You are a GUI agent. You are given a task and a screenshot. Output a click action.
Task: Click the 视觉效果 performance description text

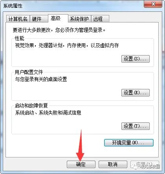pyautogui.click(x=67, y=45)
